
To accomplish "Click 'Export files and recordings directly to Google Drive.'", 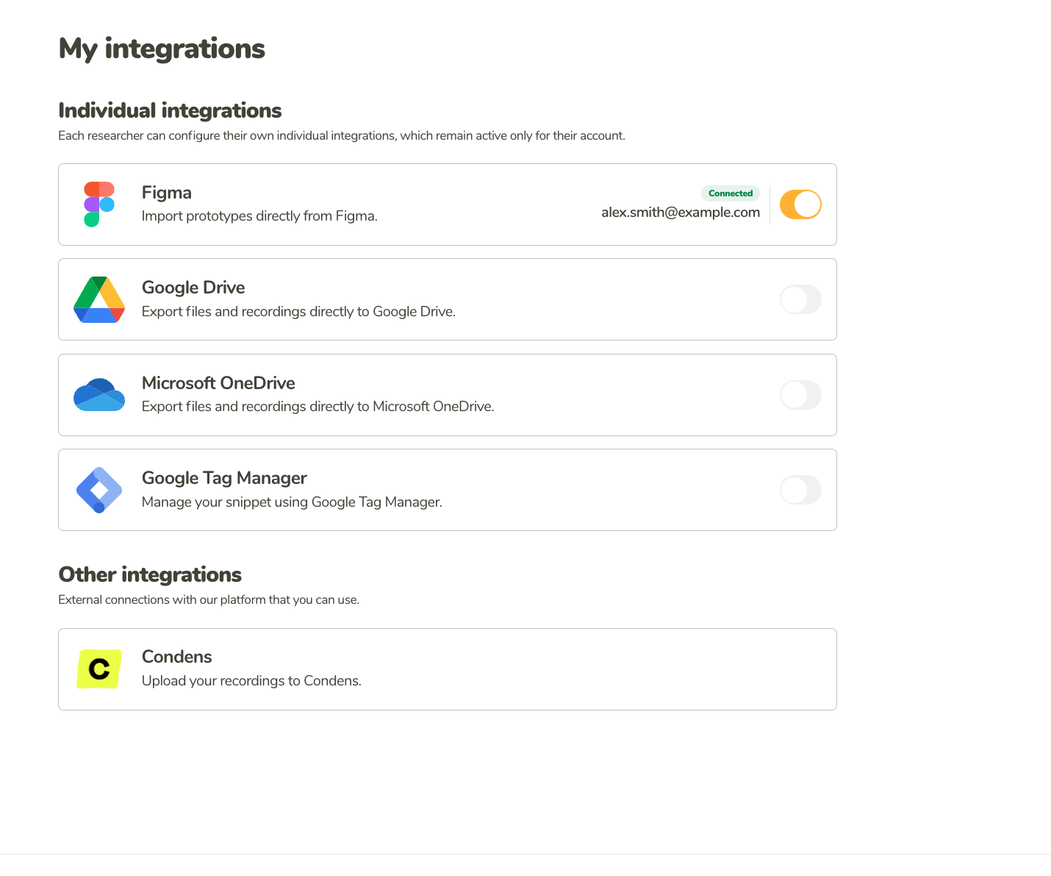I will coord(298,312).
